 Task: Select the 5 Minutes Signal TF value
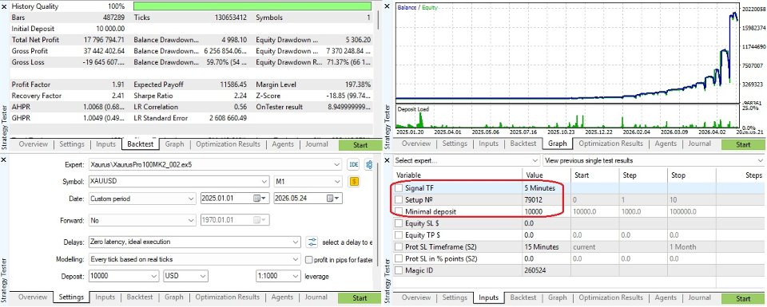point(539,188)
